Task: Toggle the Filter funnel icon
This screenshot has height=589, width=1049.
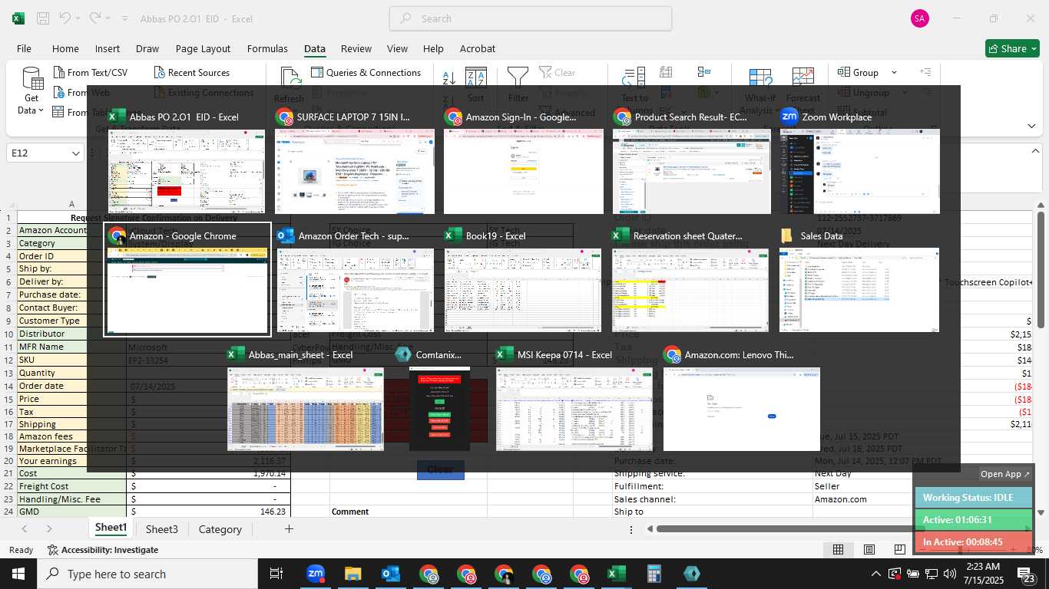Action: (x=518, y=84)
